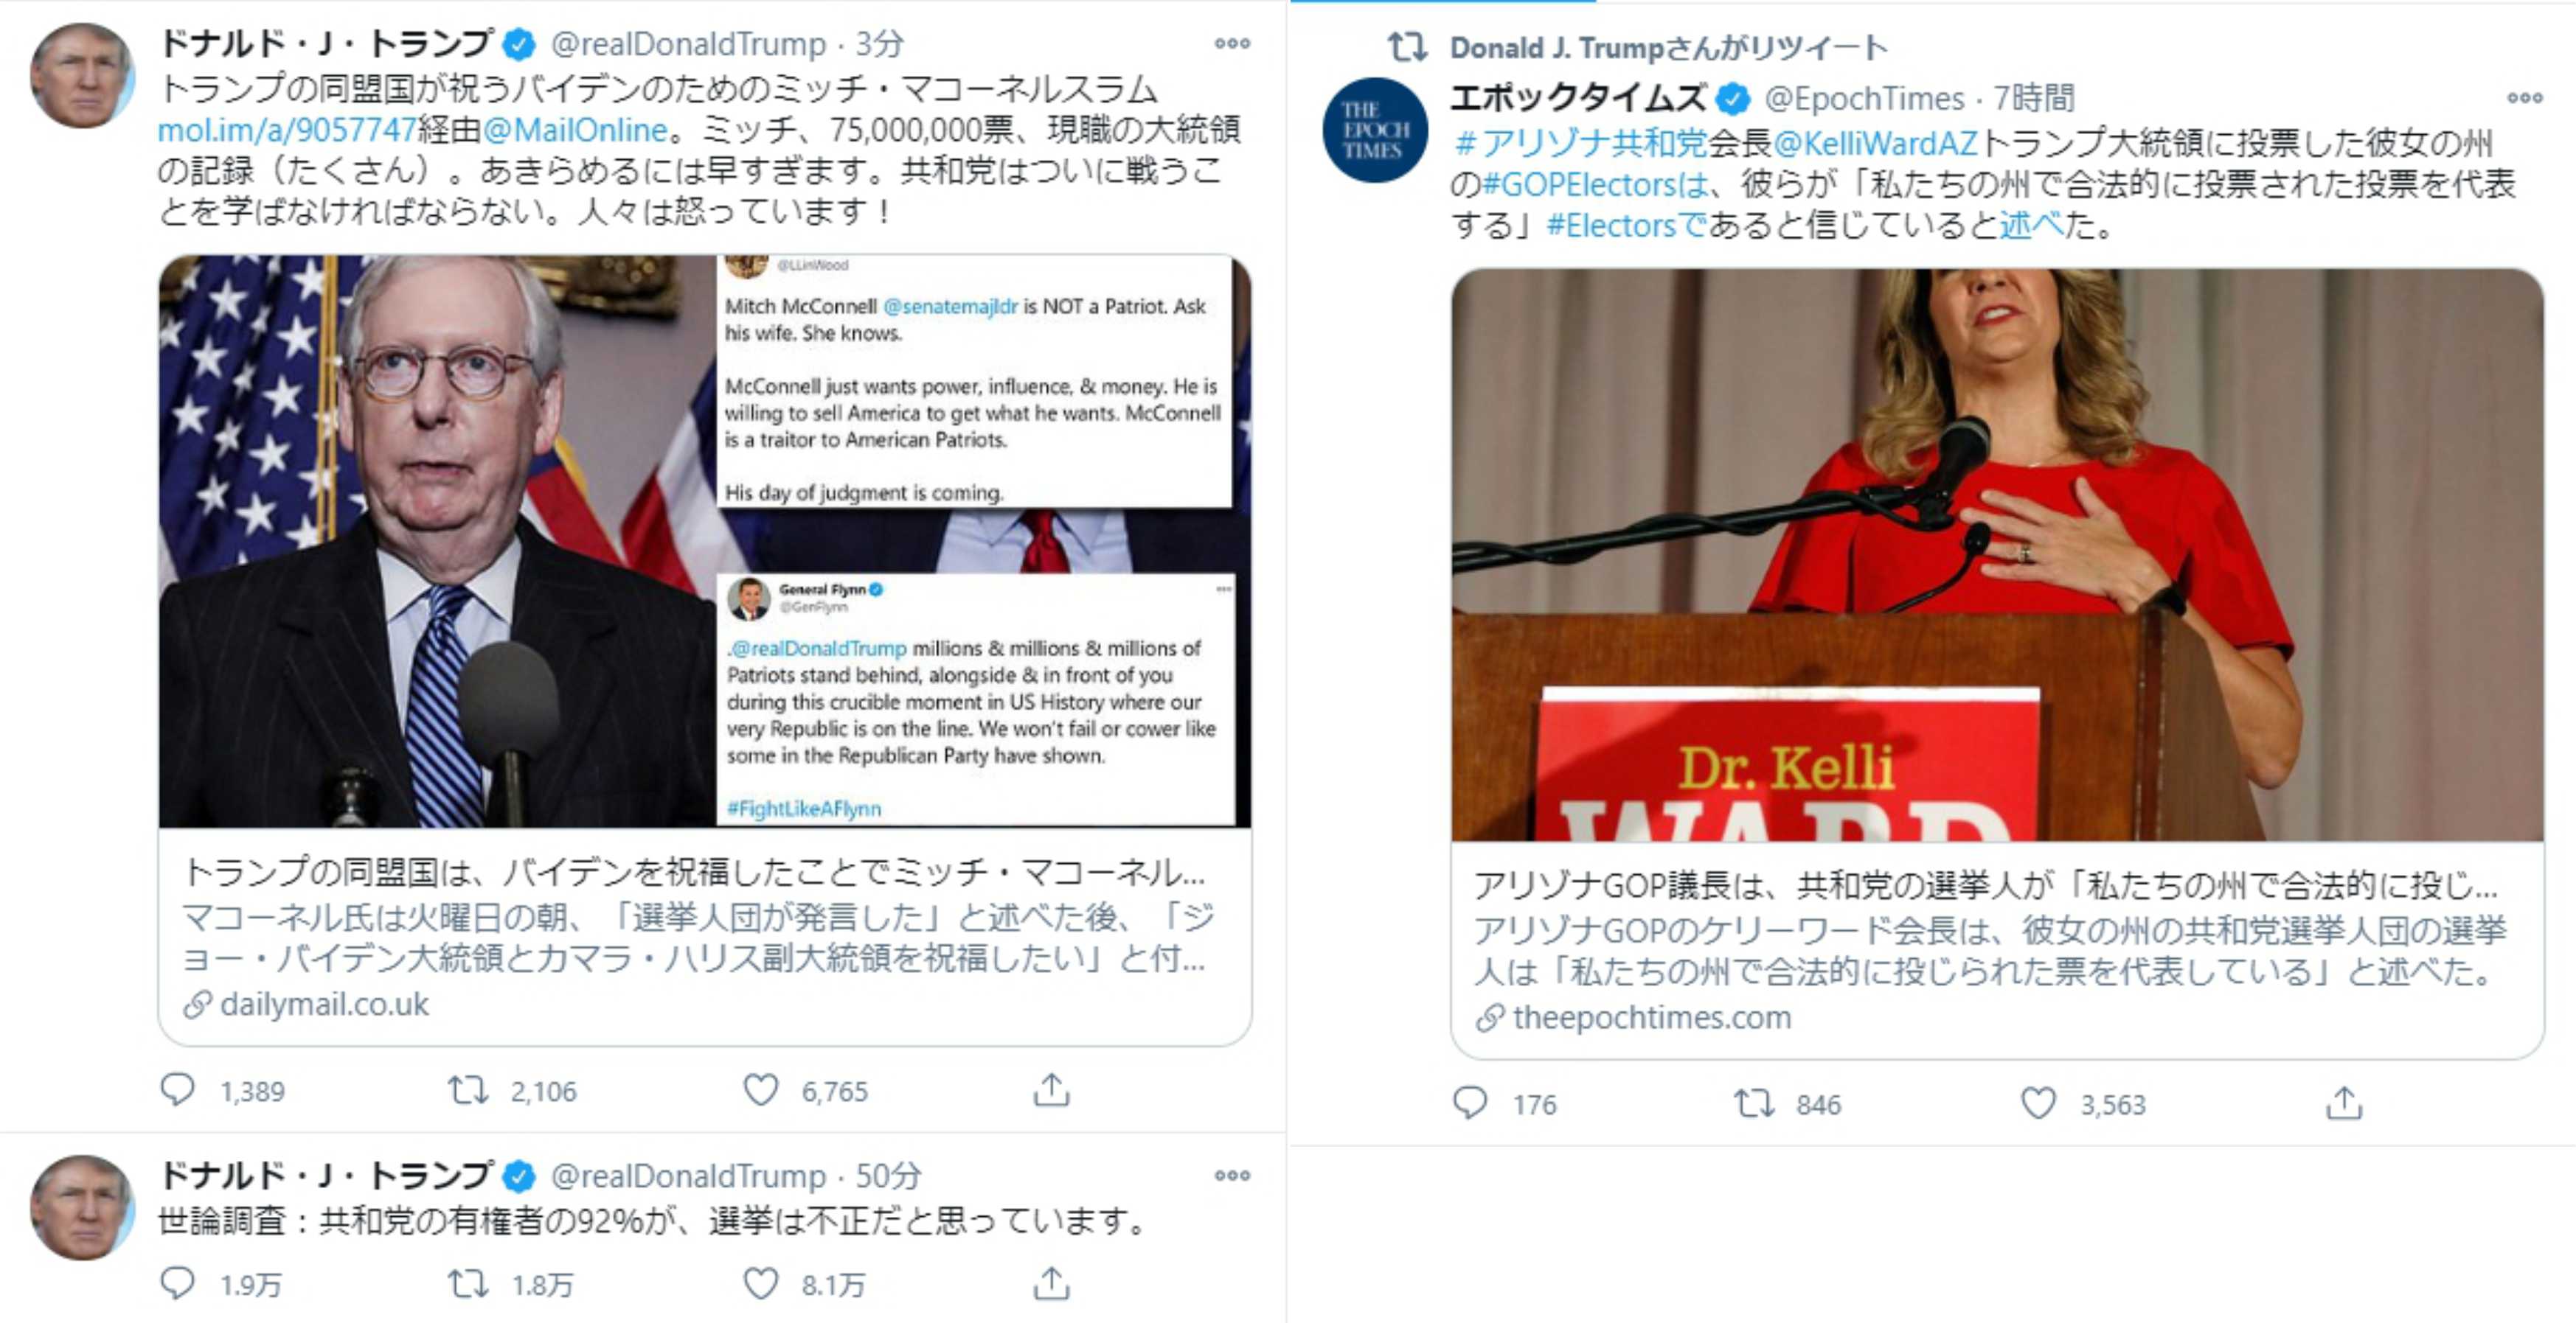This screenshot has height=1323, width=2576.
Task: Open the more options menu on the 3分 tweet
Action: click(x=1232, y=43)
